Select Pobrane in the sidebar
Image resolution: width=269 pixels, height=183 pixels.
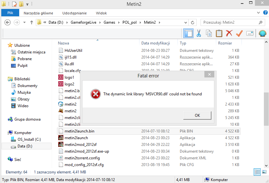pos(25,59)
